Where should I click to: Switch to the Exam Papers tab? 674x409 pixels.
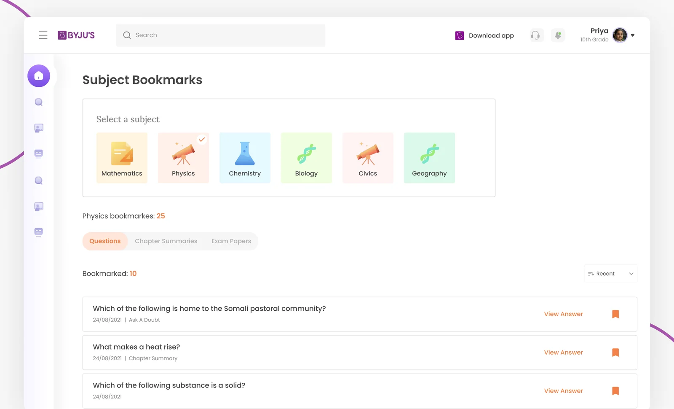click(231, 241)
